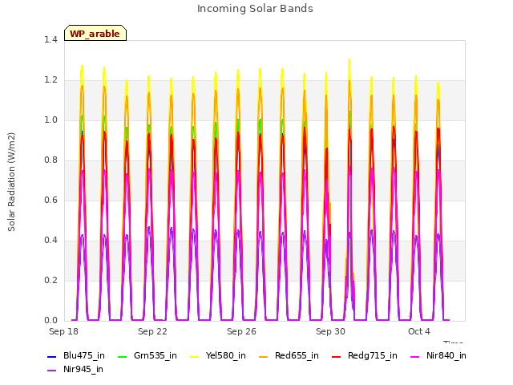Click the Sep 22 x-axis tick label
The height and width of the screenshot is (385, 513).
point(152,331)
